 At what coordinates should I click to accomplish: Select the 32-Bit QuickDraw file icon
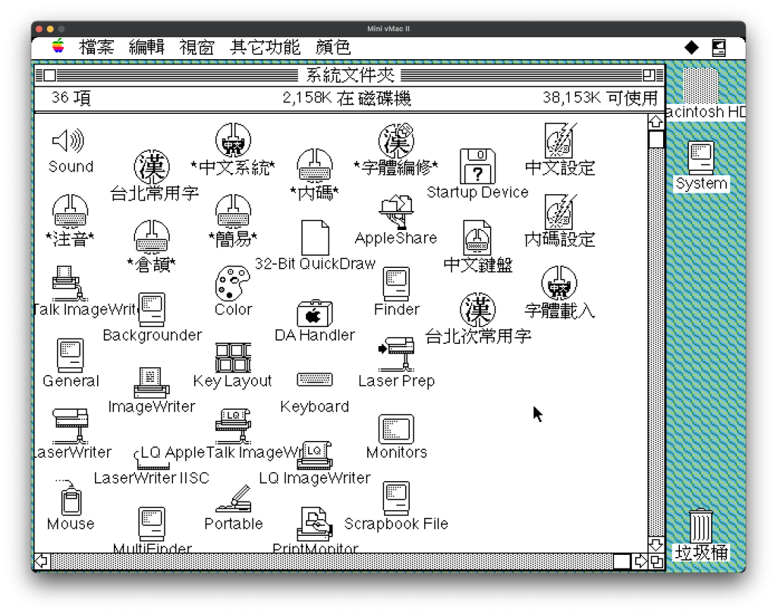click(314, 238)
